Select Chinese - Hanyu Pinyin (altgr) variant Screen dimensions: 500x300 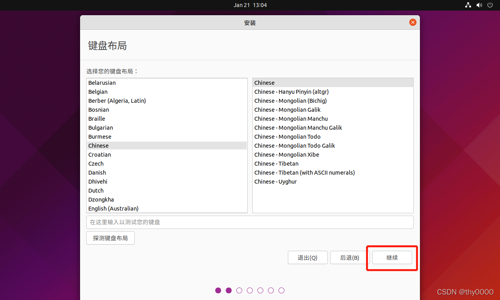click(x=333, y=92)
